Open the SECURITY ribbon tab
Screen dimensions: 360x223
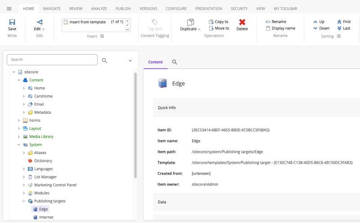(x=239, y=9)
